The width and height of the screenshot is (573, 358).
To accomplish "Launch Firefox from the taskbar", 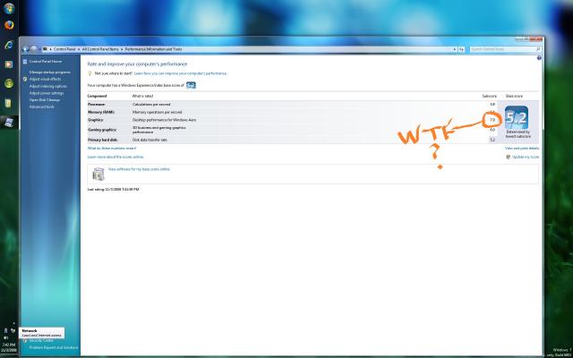I will coord(9,25).
